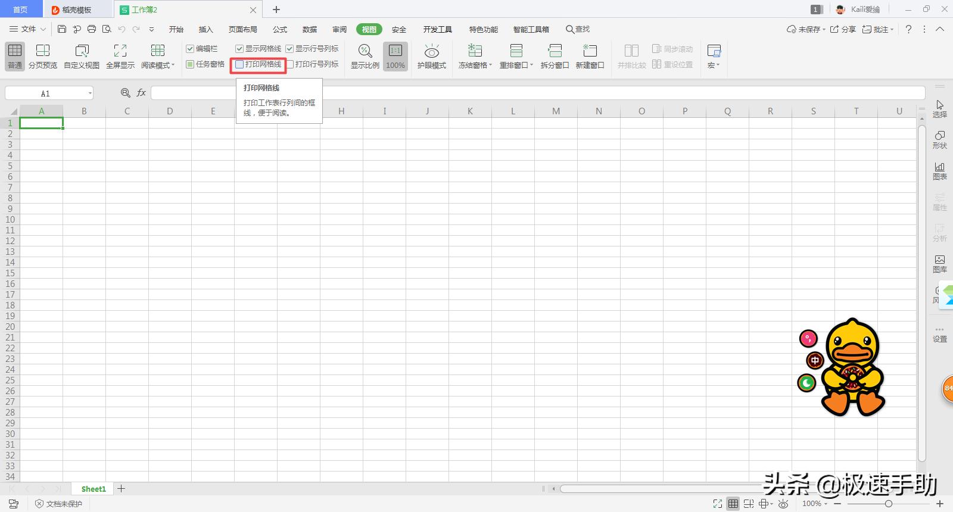This screenshot has height=512, width=953.
Task: Click 拆分窗口 split window
Action: click(x=555, y=57)
